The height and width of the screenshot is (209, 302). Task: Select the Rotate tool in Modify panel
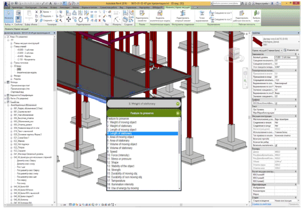(x=80, y=19)
